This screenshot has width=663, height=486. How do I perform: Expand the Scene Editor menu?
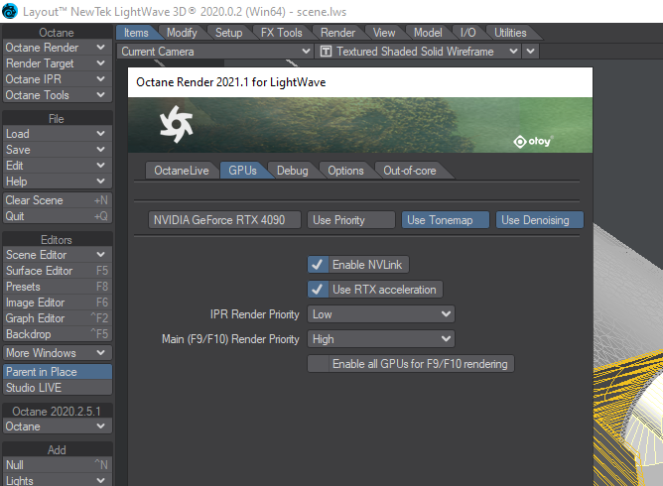point(58,255)
